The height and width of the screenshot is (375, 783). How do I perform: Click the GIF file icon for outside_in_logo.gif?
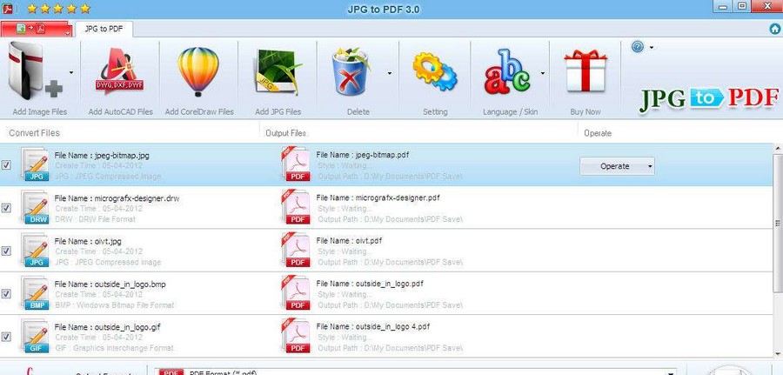tap(36, 337)
